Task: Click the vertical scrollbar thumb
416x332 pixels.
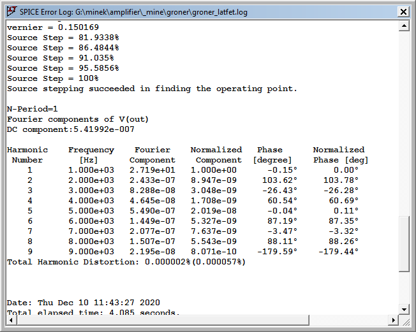Action: click(x=404, y=244)
